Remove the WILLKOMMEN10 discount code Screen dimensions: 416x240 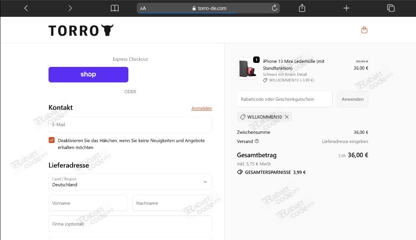click(x=287, y=117)
